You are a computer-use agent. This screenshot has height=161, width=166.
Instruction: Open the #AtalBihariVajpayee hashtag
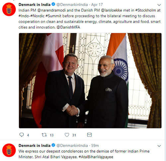coord(96,157)
